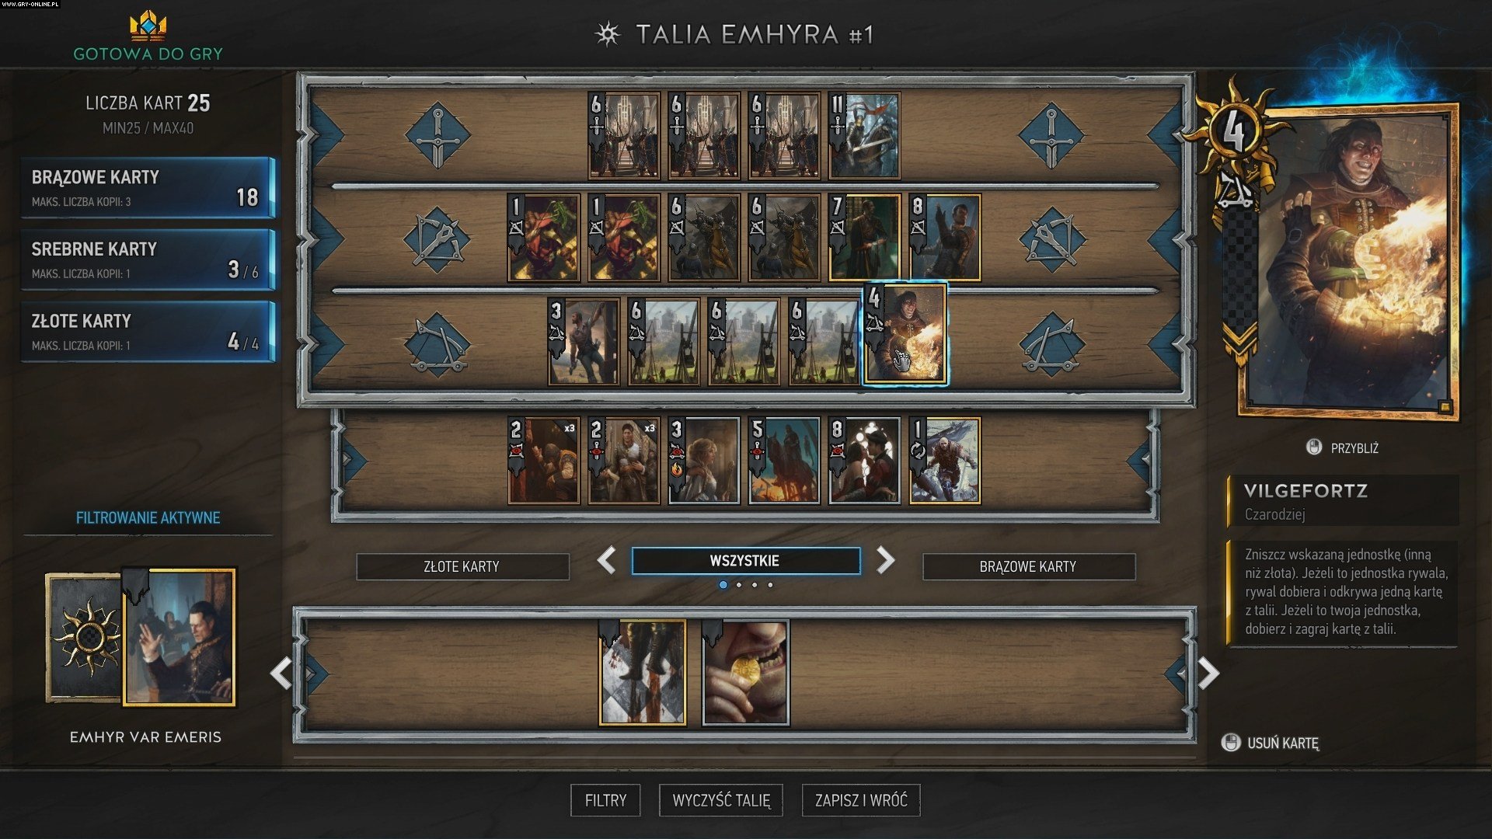Click the mouse icon beside Usuń kartę
The width and height of the screenshot is (1492, 839).
point(1231,743)
